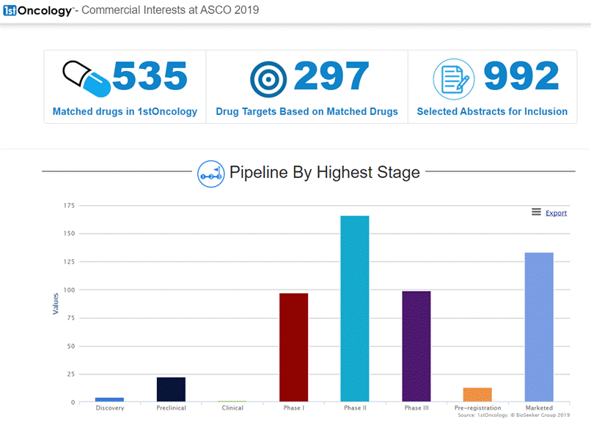Screen dimensions: 591x422
Task: Open Drug Targets Based on Matched Drugs
Action: 306,112
